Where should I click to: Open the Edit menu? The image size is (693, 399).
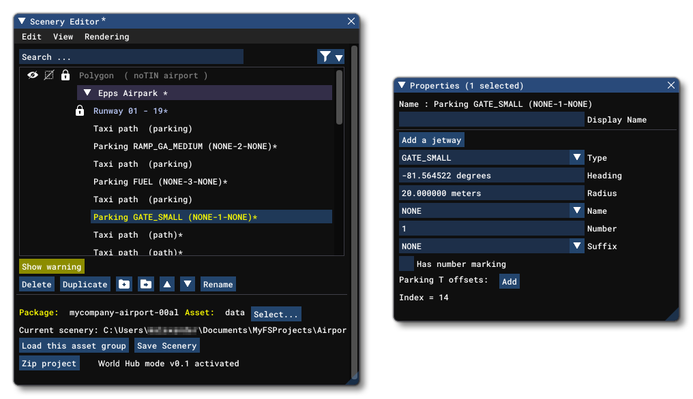(31, 37)
